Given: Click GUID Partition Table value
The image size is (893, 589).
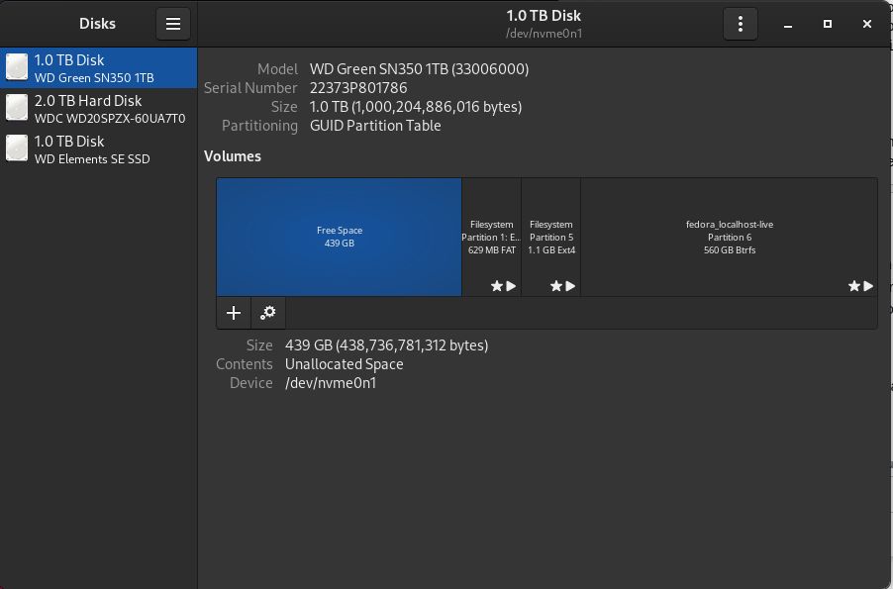Looking at the screenshot, I should (x=375, y=126).
